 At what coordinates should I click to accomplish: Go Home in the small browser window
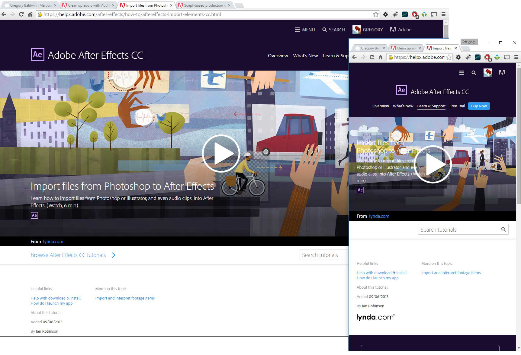click(381, 57)
